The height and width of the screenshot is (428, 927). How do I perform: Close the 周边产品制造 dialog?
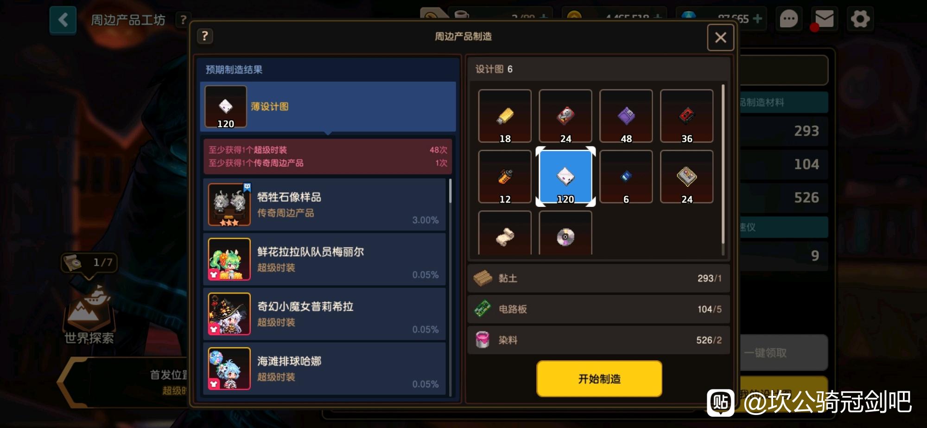point(720,38)
